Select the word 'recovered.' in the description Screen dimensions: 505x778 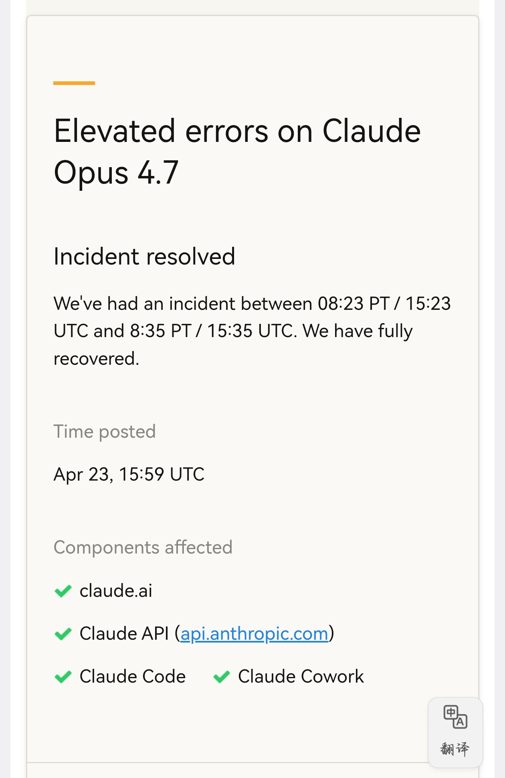click(96, 359)
